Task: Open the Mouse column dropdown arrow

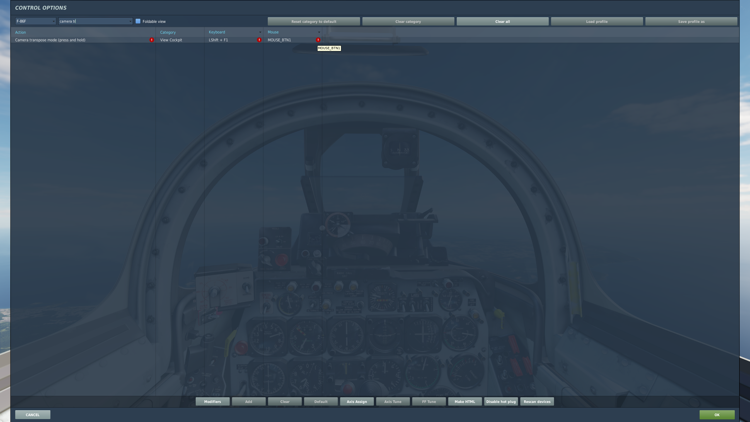Action: click(319, 32)
